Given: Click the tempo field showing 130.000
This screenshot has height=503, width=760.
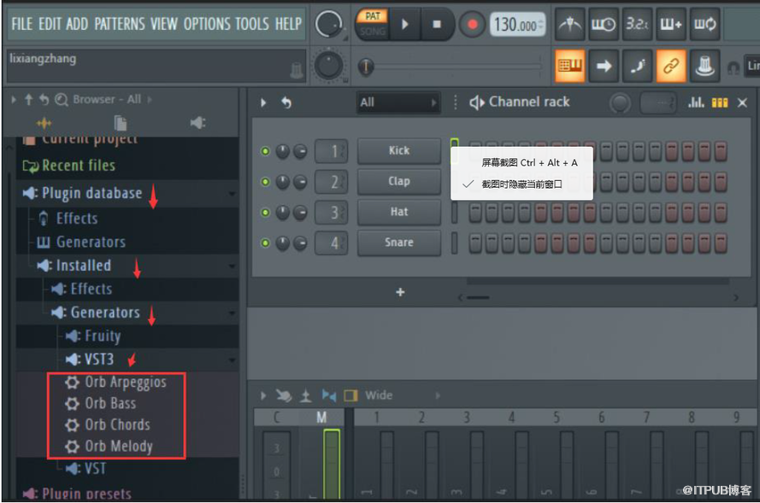Looking at the screenshot, I should point(518,25).
